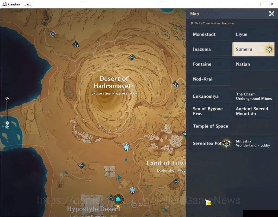Select the teleport waypoint beside the player marker

click(x=111, y=197)
